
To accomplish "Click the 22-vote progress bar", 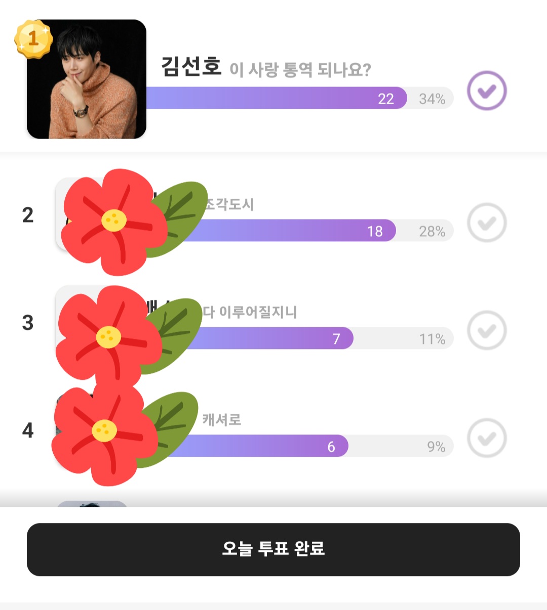I will 276,98.
